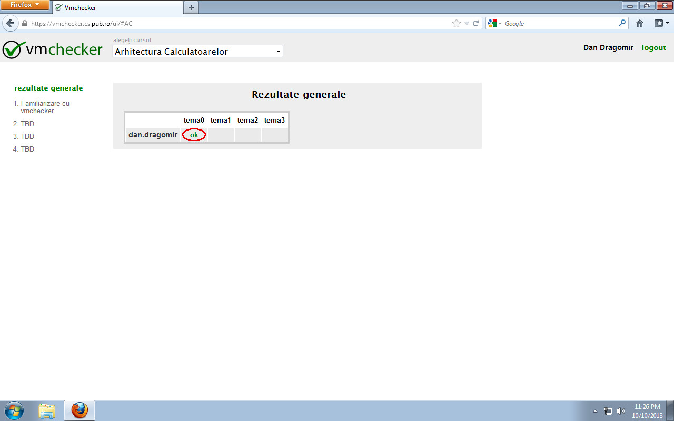Click the green 'ok' result for tema0

(x=194, y=135)
